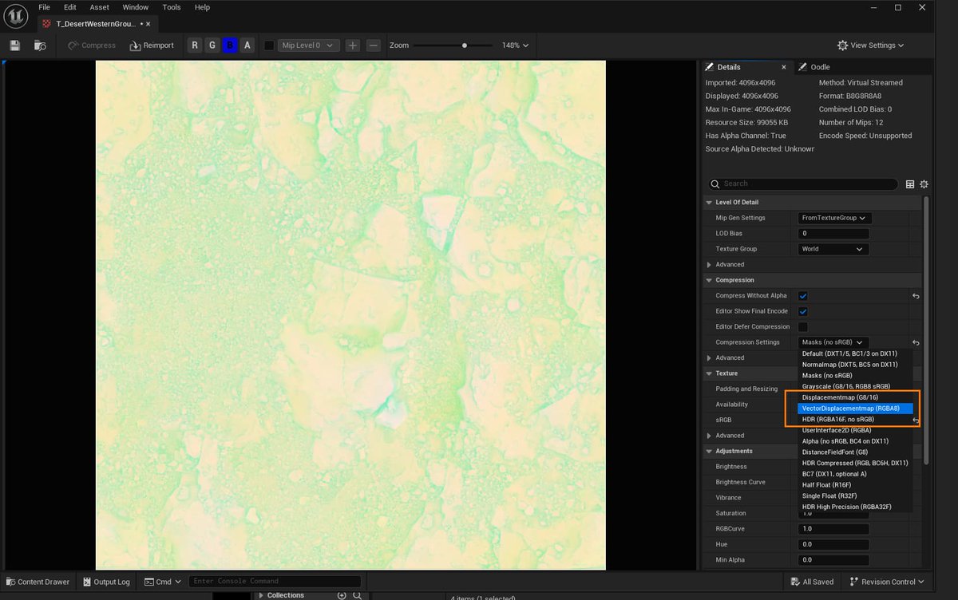Screen dimensions: 958x600
Task: Disable the blue (B) channel highlight
Action: tap(229, 45)
